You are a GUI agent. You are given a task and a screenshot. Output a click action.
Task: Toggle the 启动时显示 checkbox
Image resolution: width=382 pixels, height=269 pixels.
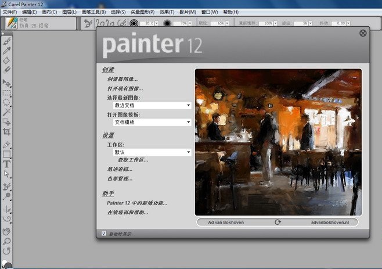pyautogui.click(x=104, y=234)
